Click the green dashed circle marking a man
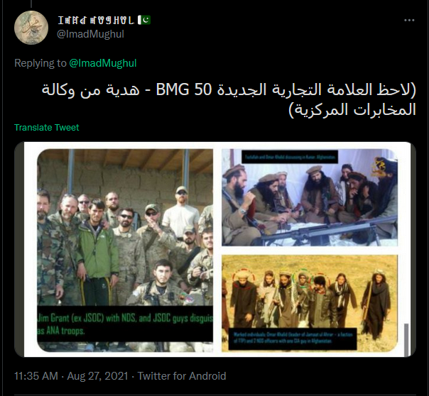Screen dimensions: 429x396 [x=302, y=278]
